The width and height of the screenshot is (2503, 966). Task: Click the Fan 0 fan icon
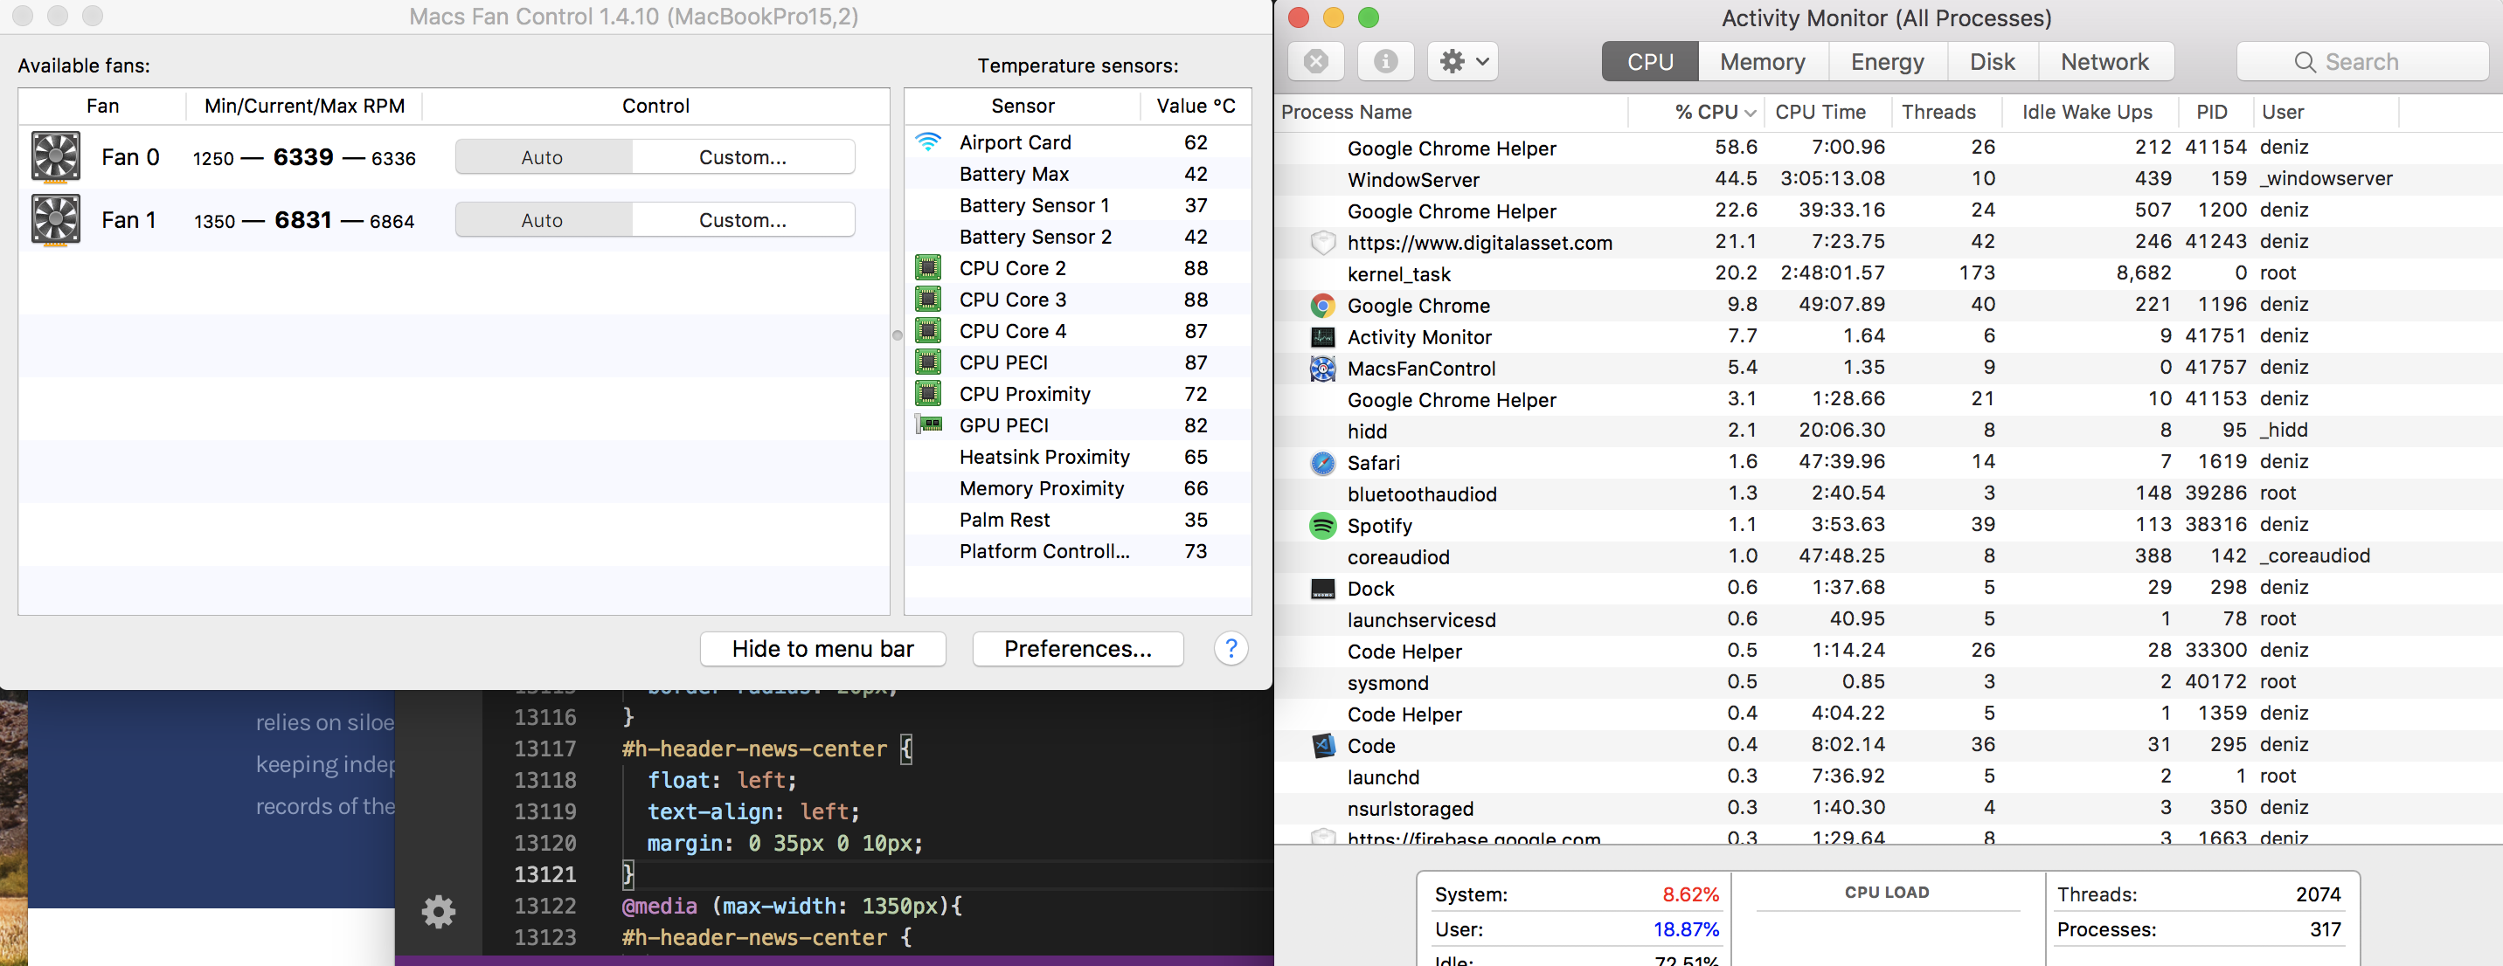(x=55, y=157)
